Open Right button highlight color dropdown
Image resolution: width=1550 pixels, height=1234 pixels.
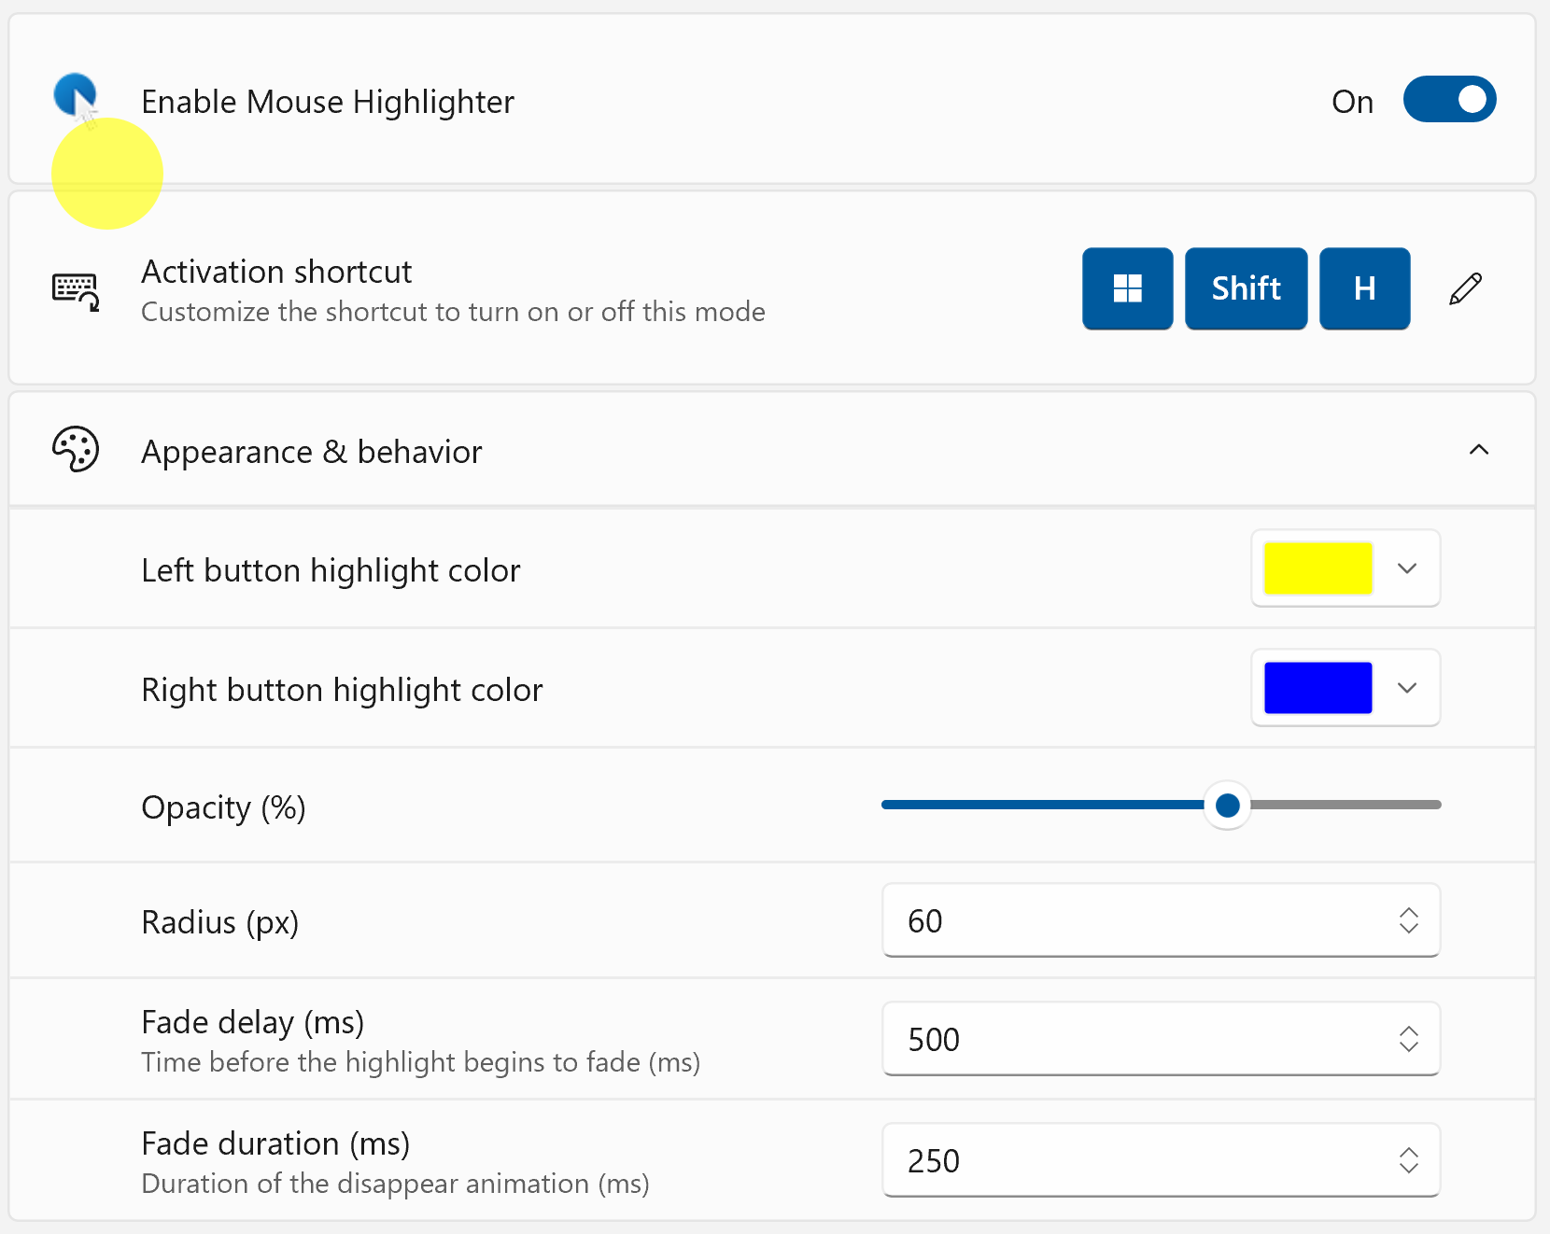pos(1407,688)
